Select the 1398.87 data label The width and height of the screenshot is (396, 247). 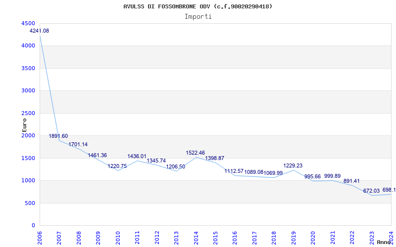(x=215, y=158)
